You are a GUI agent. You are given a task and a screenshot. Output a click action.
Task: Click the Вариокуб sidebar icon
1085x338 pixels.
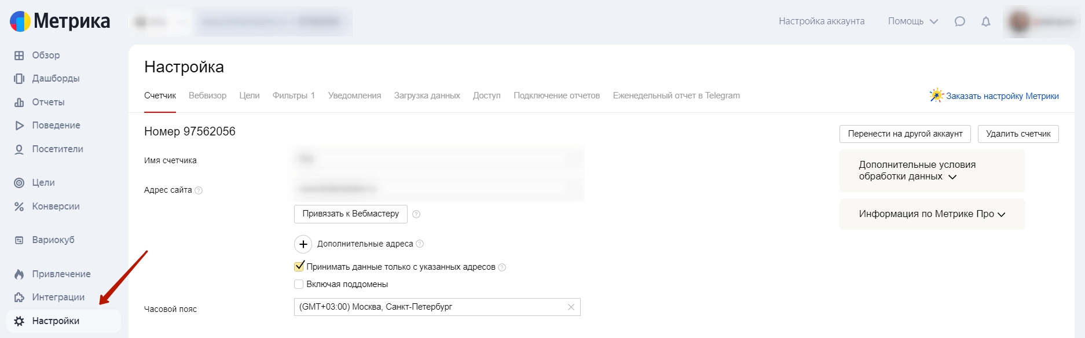click(19, 240)
